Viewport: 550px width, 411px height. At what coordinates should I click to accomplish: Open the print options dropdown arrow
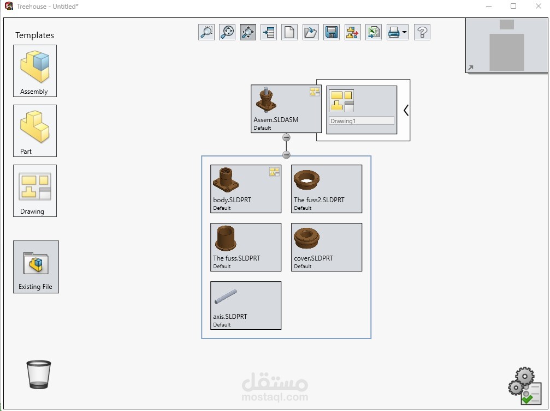(404, 32)
